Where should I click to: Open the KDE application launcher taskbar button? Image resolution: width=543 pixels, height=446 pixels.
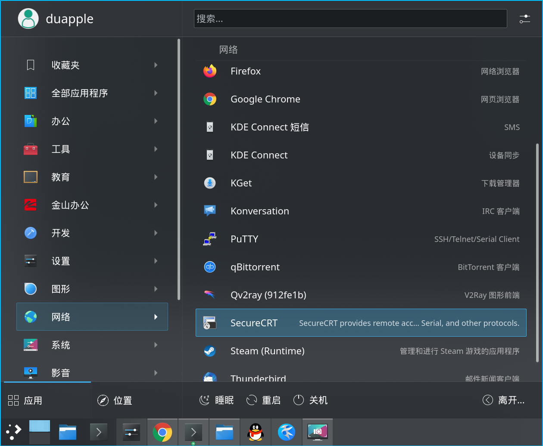tap(13, 432)
